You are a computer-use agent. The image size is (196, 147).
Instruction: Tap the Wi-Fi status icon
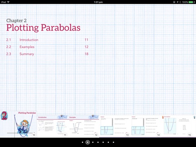(x=8, y=2)
